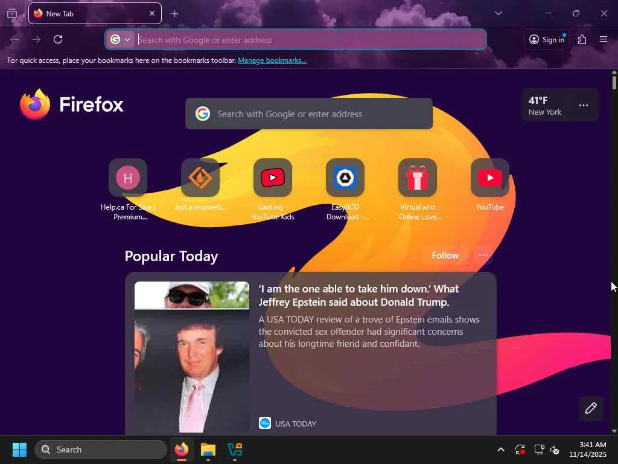
Task: Open the Epstein Trump article headline
Action: click(358, 295)
